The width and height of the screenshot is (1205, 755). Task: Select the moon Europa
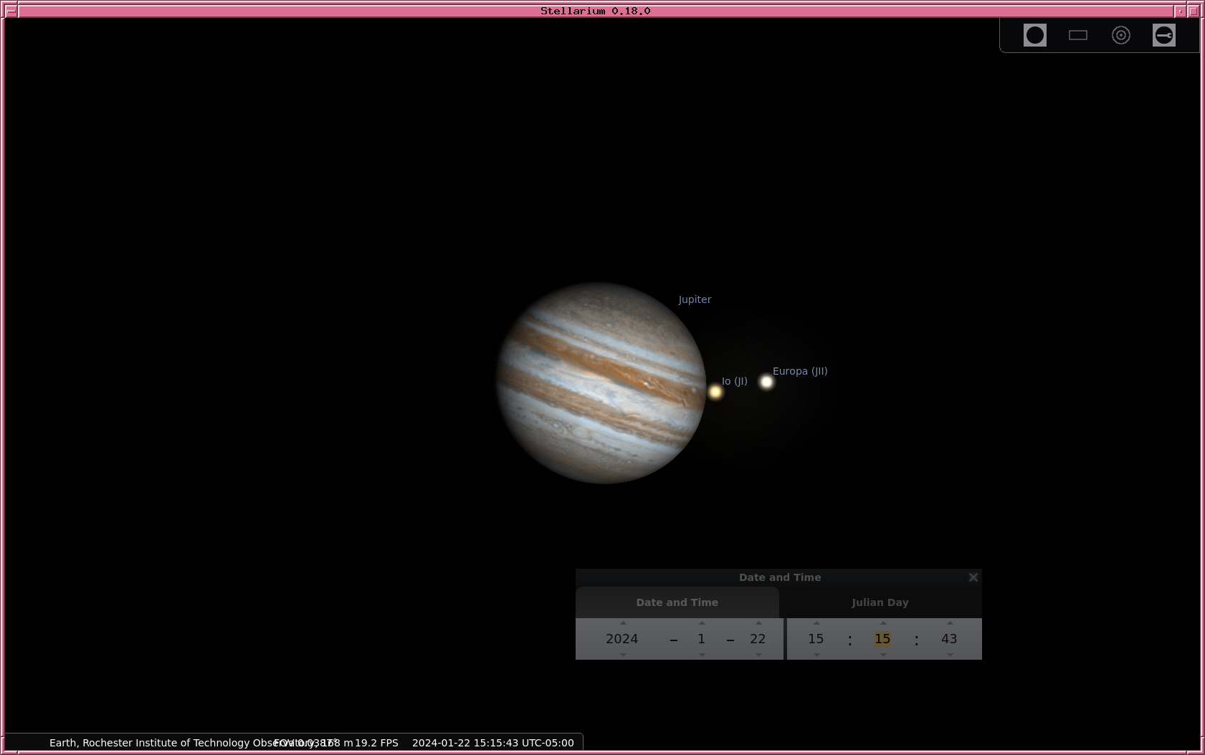tap(766, 382)
